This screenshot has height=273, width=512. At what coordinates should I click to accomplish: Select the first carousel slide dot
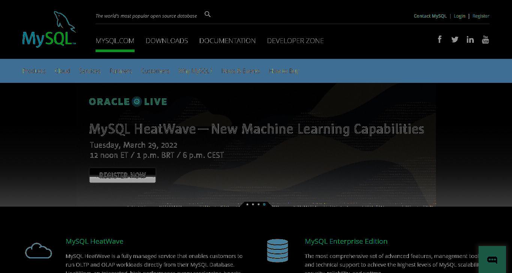tap(247, 204)
